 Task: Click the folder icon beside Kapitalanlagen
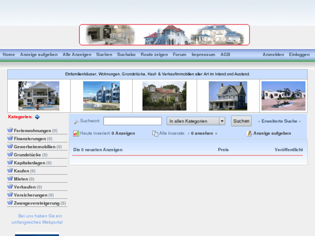(10, 162)
